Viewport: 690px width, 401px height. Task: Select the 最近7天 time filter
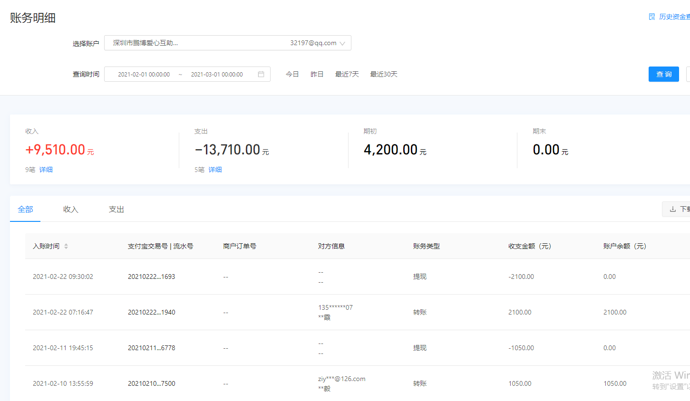click(x=347, y=74)
